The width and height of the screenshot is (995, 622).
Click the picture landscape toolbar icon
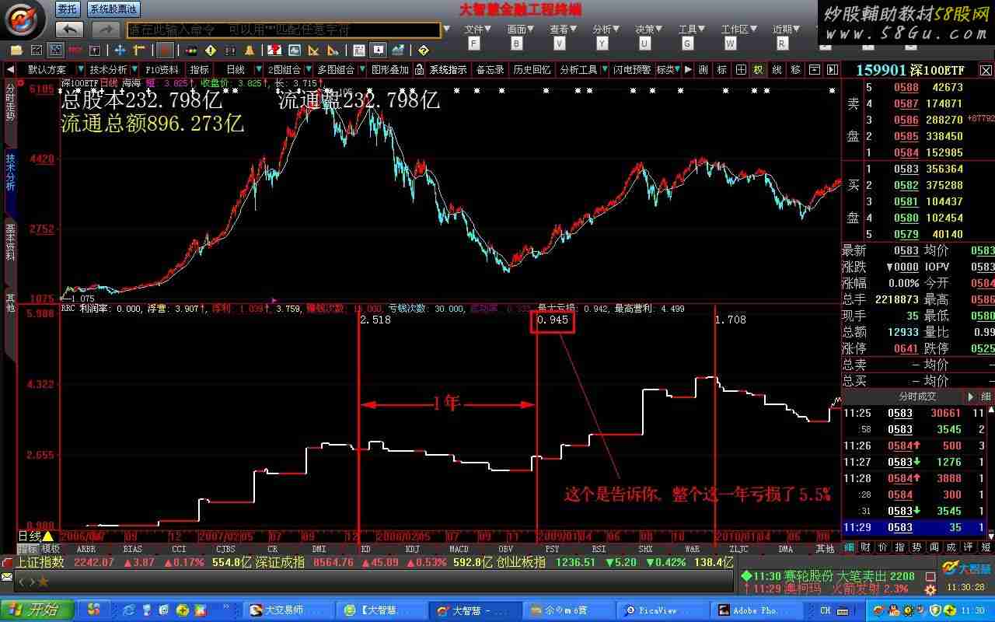(295, 51)
